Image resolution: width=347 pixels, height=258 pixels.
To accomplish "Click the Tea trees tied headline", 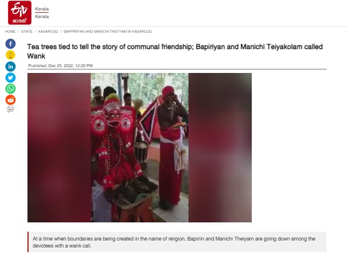I will pyautogui.click(x=175, y=51).
